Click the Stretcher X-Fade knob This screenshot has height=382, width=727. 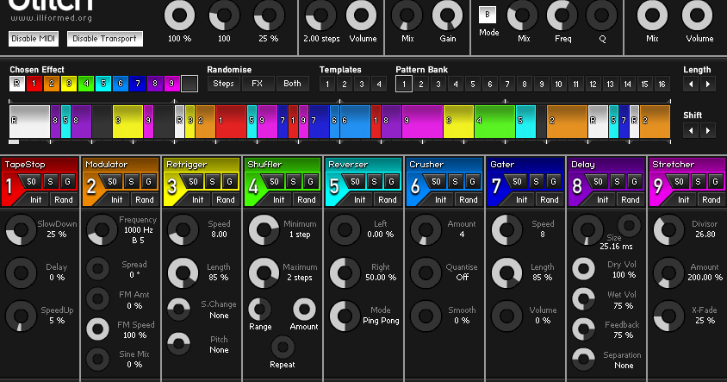[x=668, y=316]
